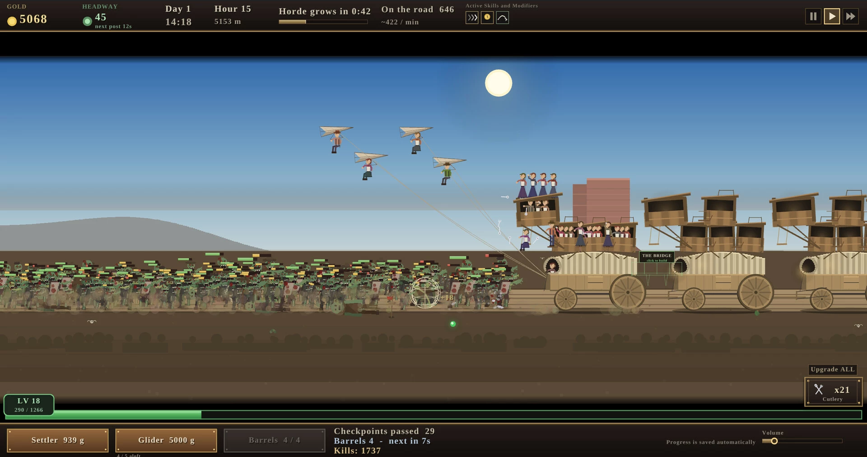Image resolution: width=867 pixels, height=457 pixels.
Task: Click the arc trajectory skill icon
Action: (503, 18)
